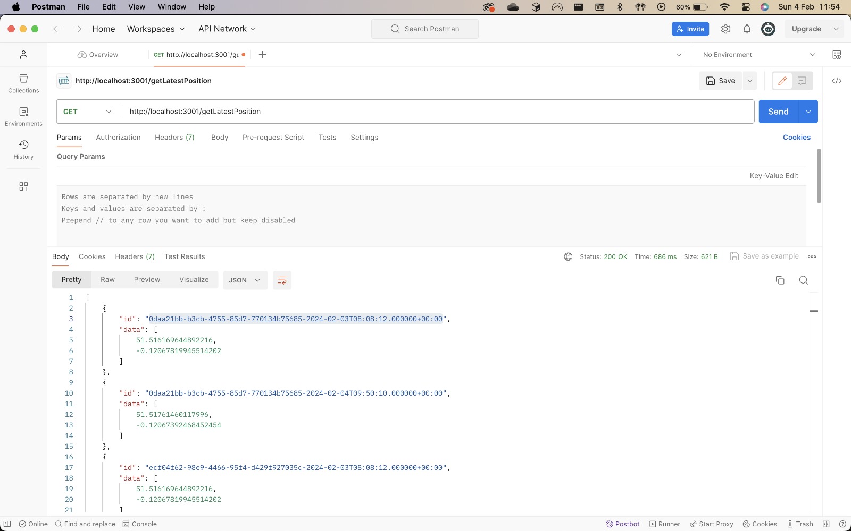Viewport: 851px width, 531px height.
Task: Open Postman settings gear
Action: pyautogui.click(x=725, y=29)
